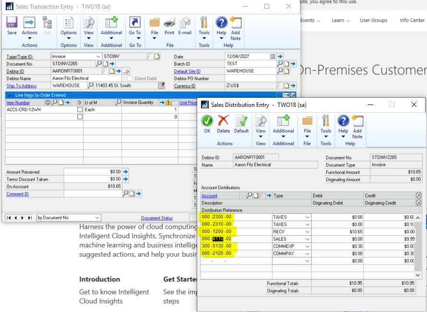Open the RECV distribution type dropdown
This screenshot has height=312, width=427.
(x=307, y=231)
